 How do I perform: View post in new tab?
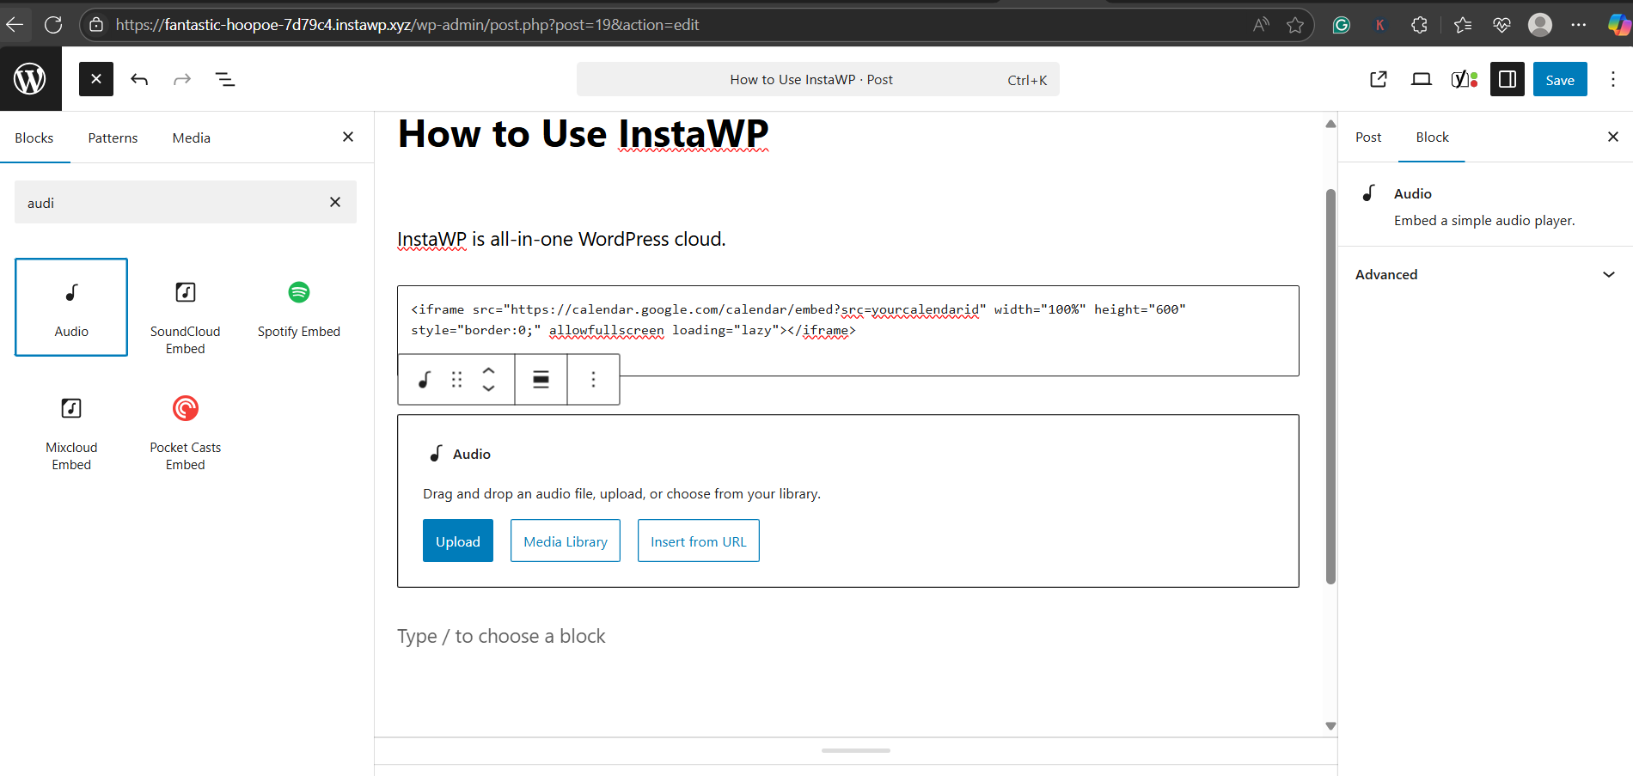click(1379, 79)
